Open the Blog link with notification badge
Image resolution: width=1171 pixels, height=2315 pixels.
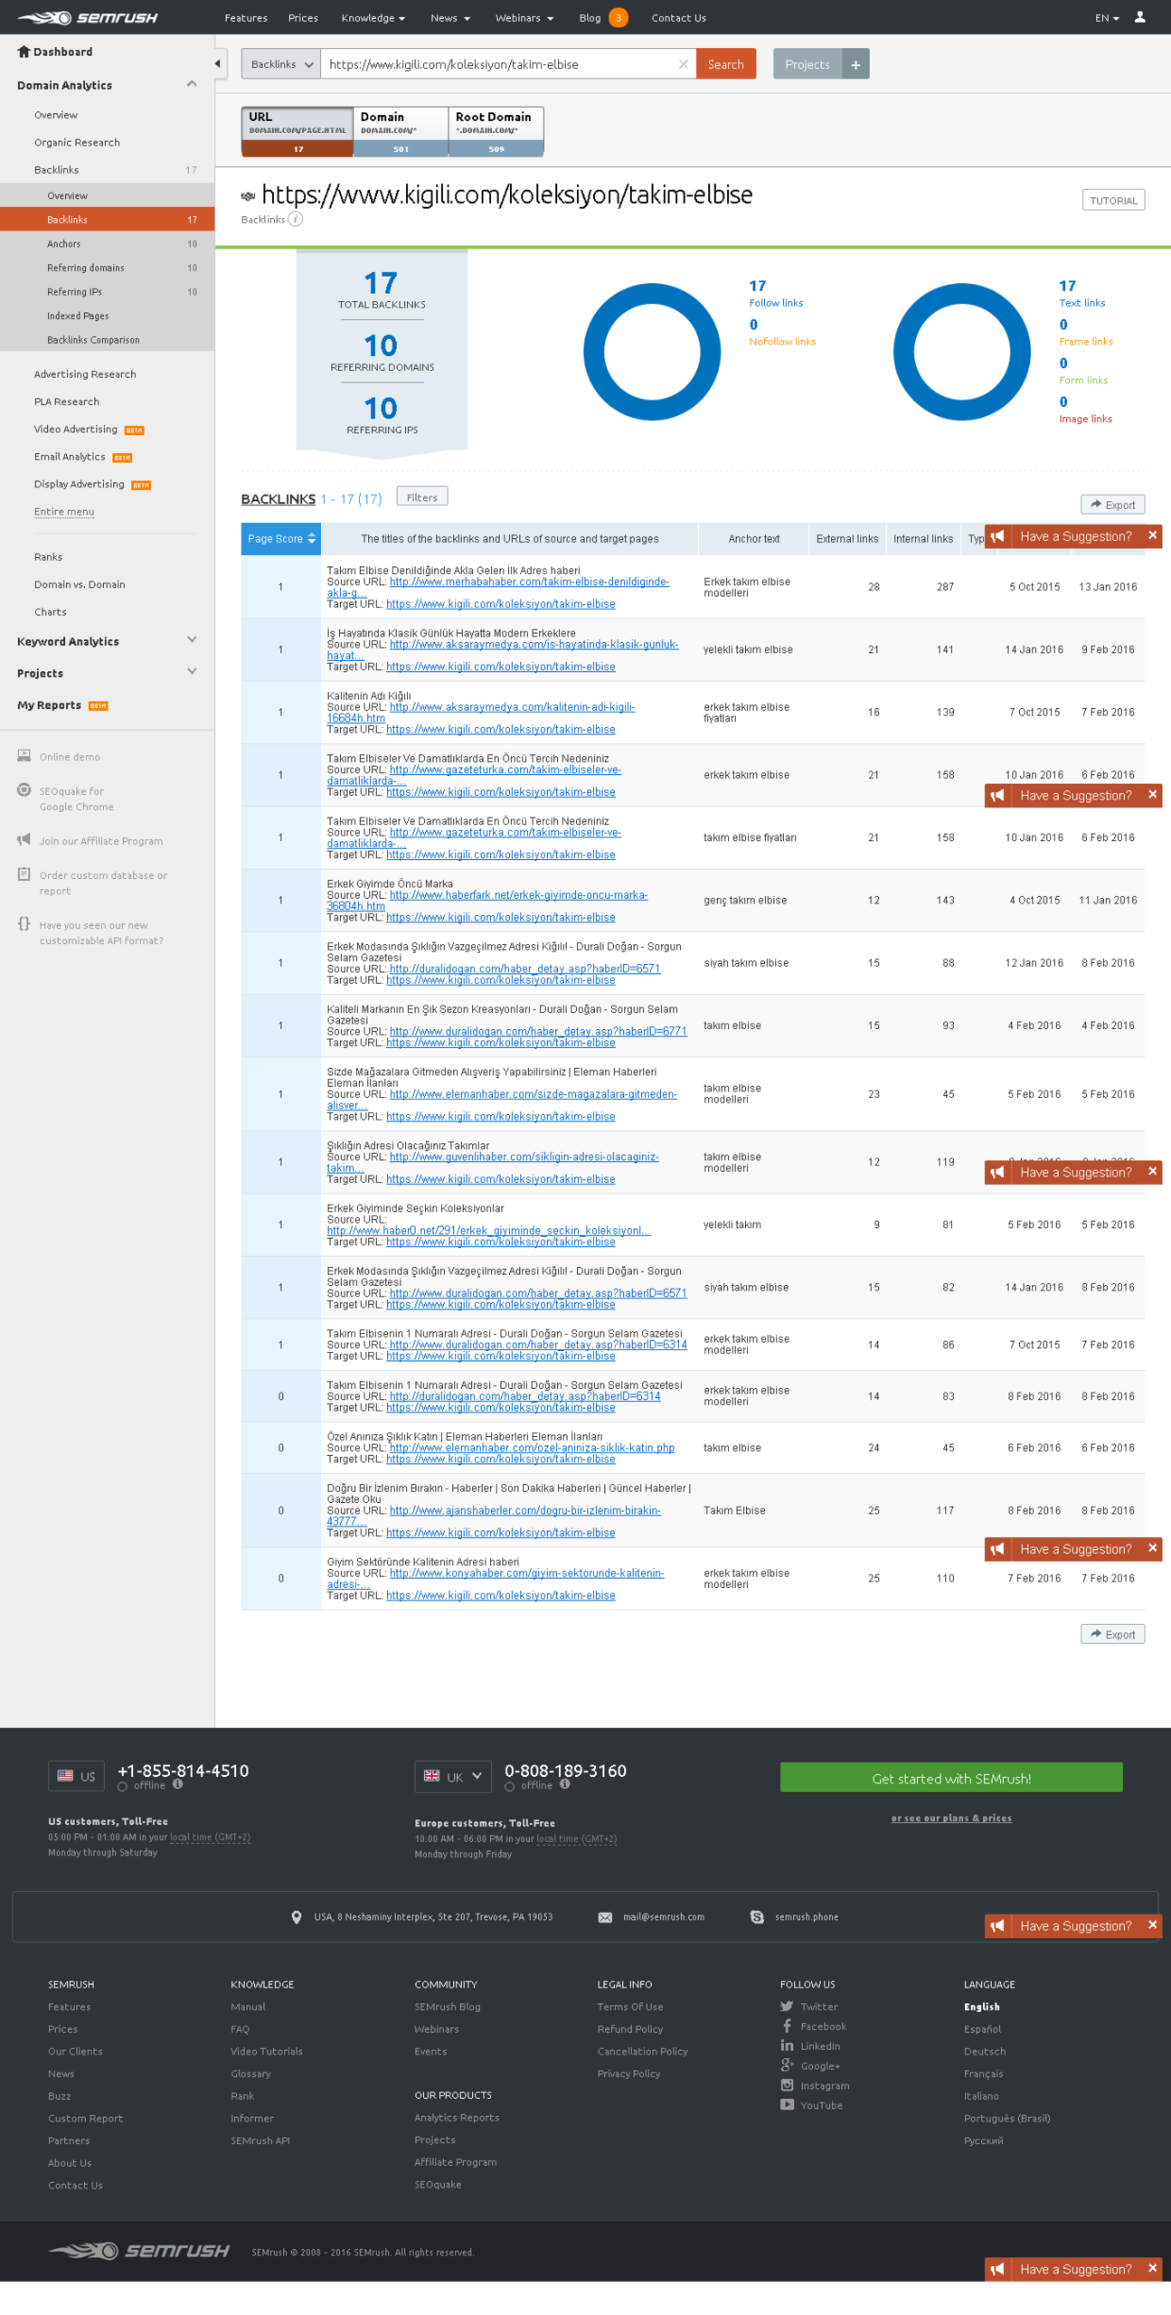click(x=603, y=17)
